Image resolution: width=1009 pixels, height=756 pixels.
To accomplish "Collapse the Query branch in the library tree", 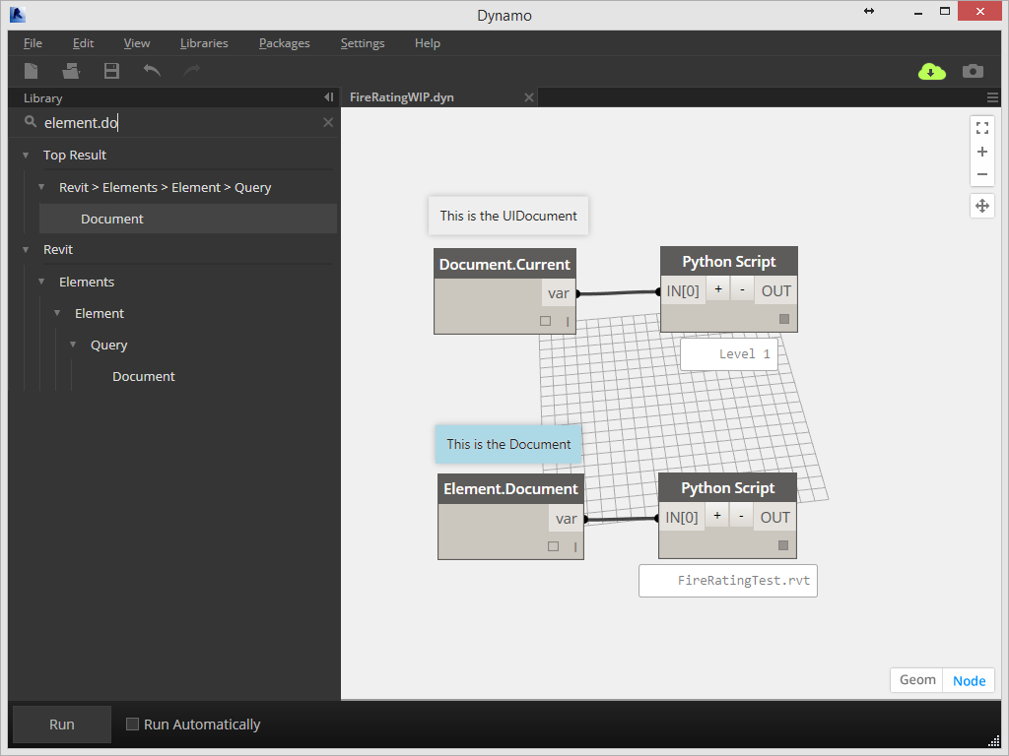I will 72,345.
